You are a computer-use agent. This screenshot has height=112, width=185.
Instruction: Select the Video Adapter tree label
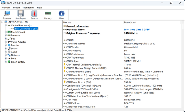click(18, 42)
